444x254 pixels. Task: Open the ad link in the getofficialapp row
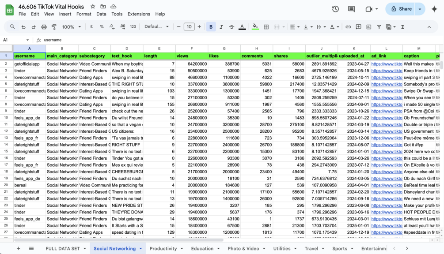[x=387, y=64]
